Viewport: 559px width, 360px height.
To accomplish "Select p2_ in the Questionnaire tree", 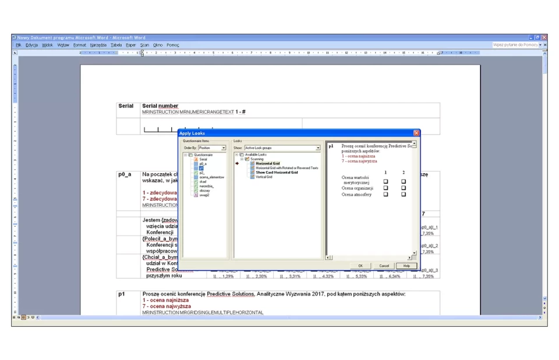I will 202,173.
